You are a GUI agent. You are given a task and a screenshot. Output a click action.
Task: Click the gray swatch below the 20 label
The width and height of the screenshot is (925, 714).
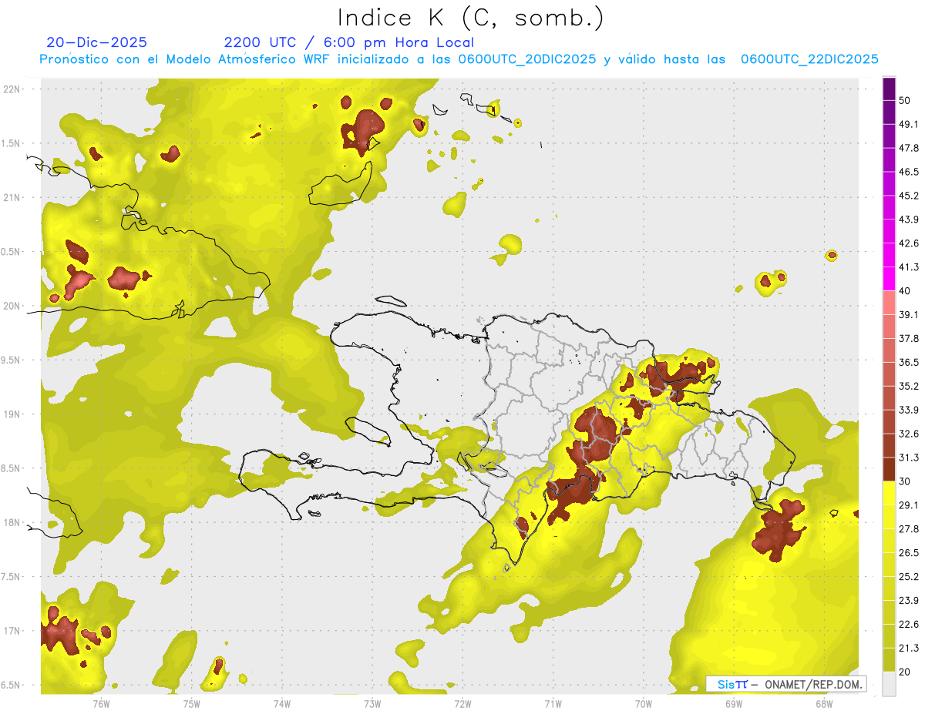(x=890, y=685)
